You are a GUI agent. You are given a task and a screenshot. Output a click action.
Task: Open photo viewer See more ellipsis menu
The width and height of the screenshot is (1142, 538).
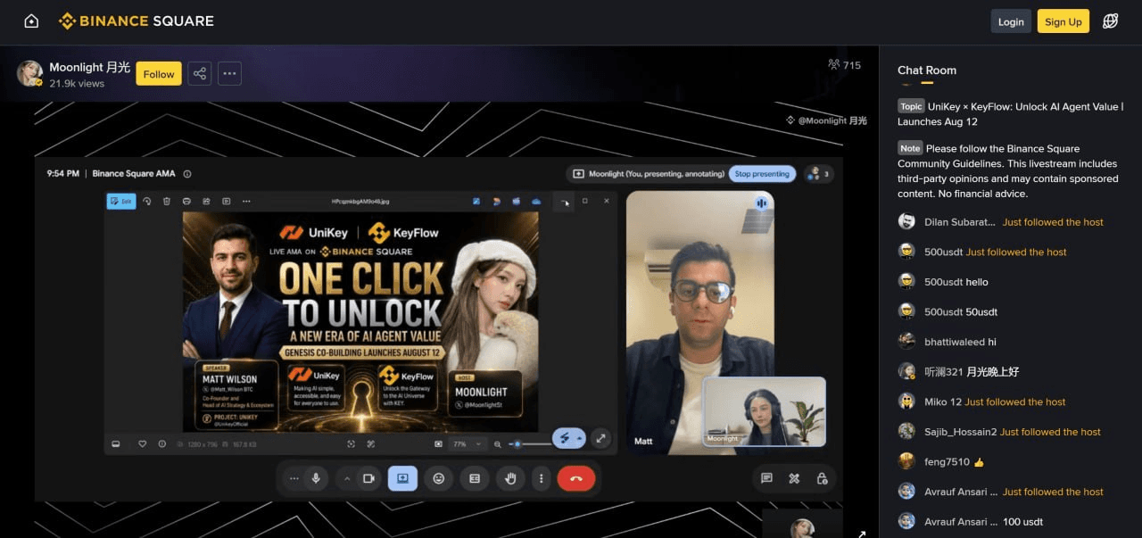(x=246, y=201)
